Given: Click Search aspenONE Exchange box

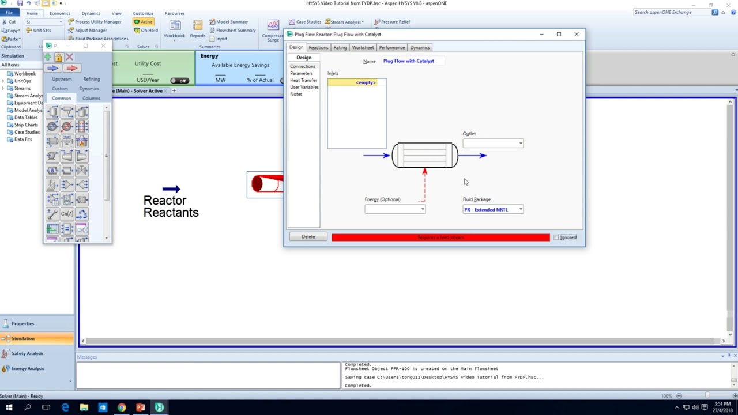Looking at the screenshot, I should [x=672, y=12].
